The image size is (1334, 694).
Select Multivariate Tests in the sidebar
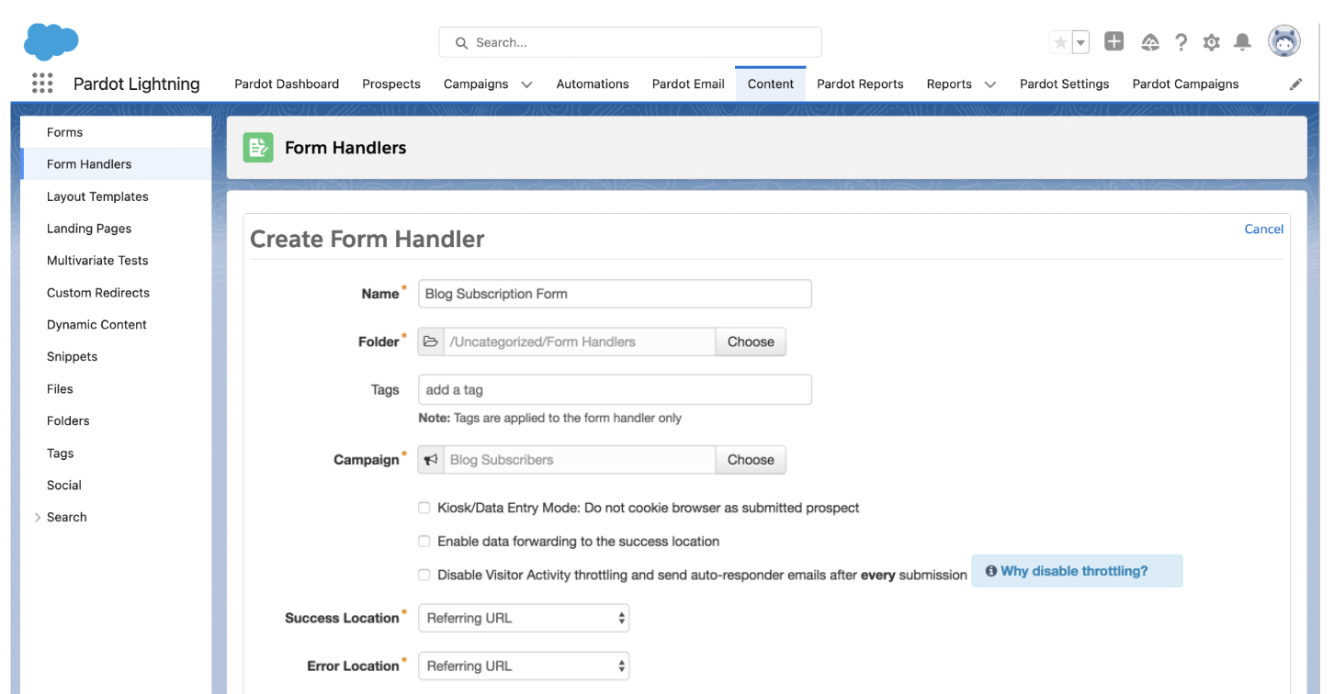(116, 261)
